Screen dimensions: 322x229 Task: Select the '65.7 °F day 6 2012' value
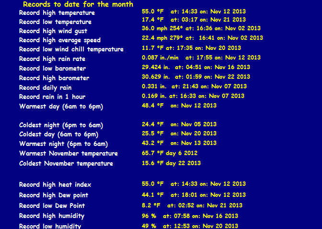click(170, 153)
